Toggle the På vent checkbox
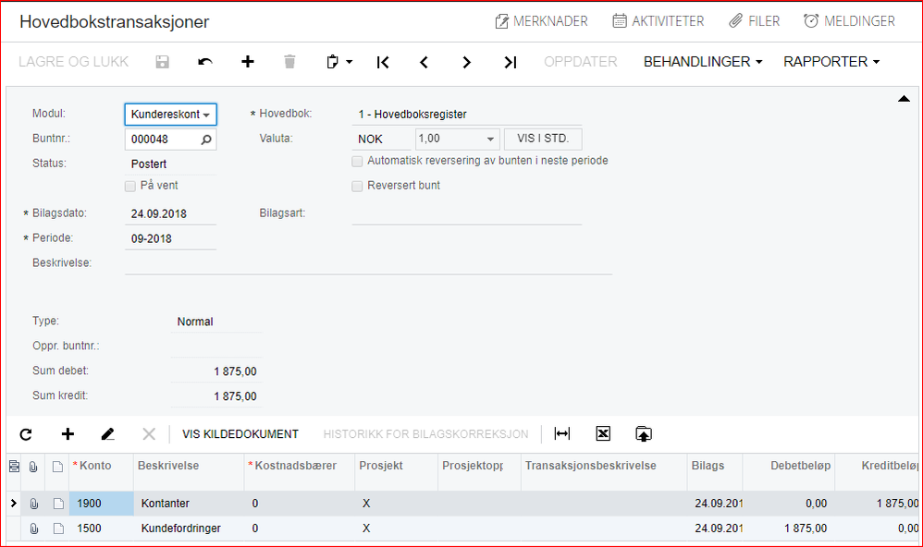The height and width of the screenshot is (547, 923). [x=130, y=187]
